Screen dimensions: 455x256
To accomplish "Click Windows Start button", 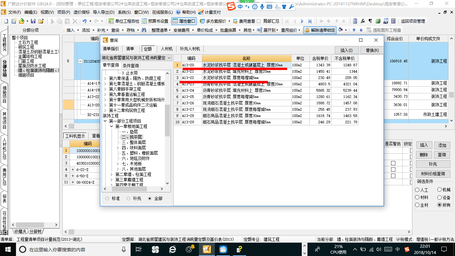I will pyautogui.click(x=8, y=249).
